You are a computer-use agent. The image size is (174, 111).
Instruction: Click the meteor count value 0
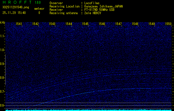39,13
